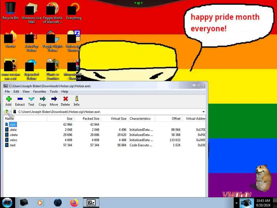Click offset value 133 632
This screenshot has width=277, height=208.
[x=175, y=140]
